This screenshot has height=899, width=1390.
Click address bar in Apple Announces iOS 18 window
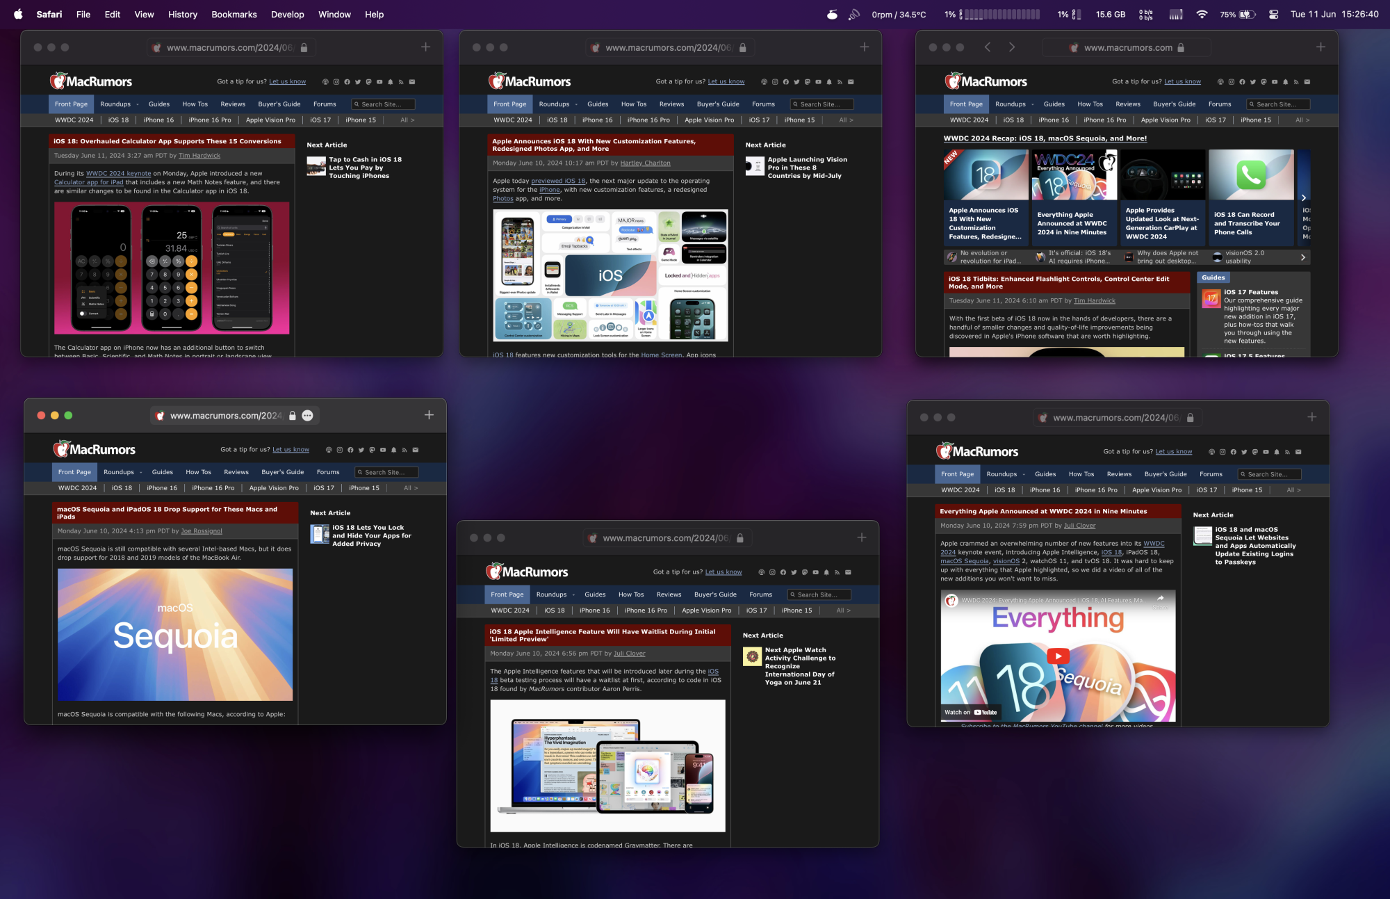670,47
